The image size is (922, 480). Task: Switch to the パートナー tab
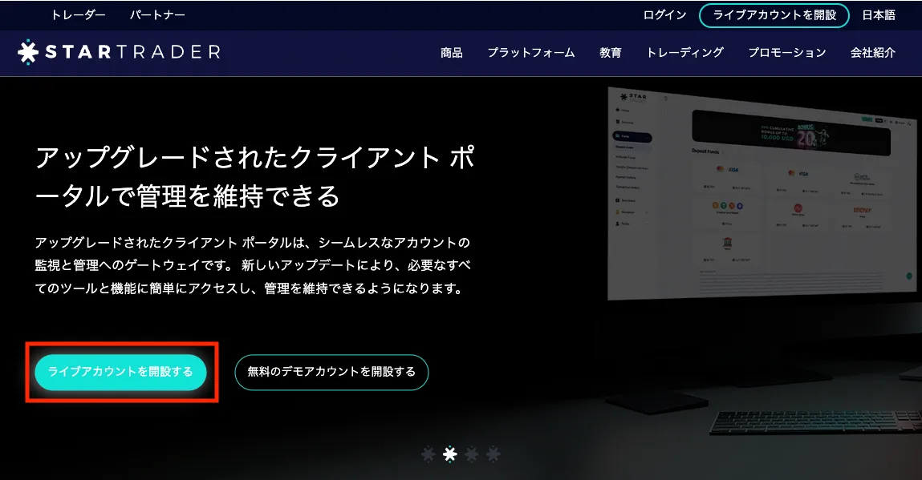point(157,14)
